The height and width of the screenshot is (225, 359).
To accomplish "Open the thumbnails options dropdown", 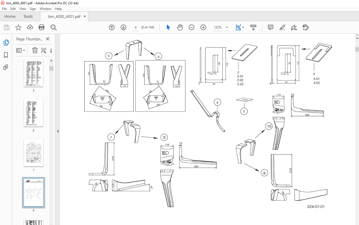I will (21, 50).
